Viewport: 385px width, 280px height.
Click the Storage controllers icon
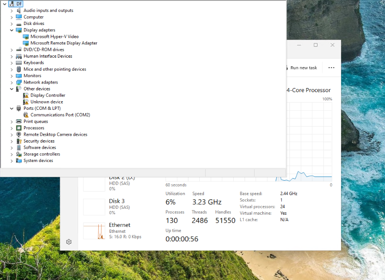[19, 154]
